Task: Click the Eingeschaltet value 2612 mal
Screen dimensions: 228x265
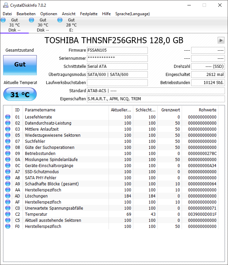Action: coord(208,75)
